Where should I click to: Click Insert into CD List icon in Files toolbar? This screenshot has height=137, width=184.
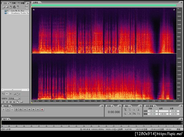(14, 7)
